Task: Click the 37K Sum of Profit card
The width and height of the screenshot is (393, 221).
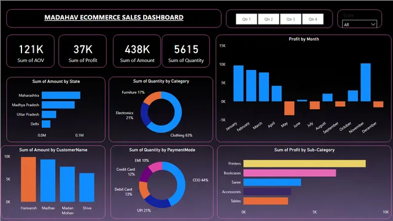Action: click(82, 51)
